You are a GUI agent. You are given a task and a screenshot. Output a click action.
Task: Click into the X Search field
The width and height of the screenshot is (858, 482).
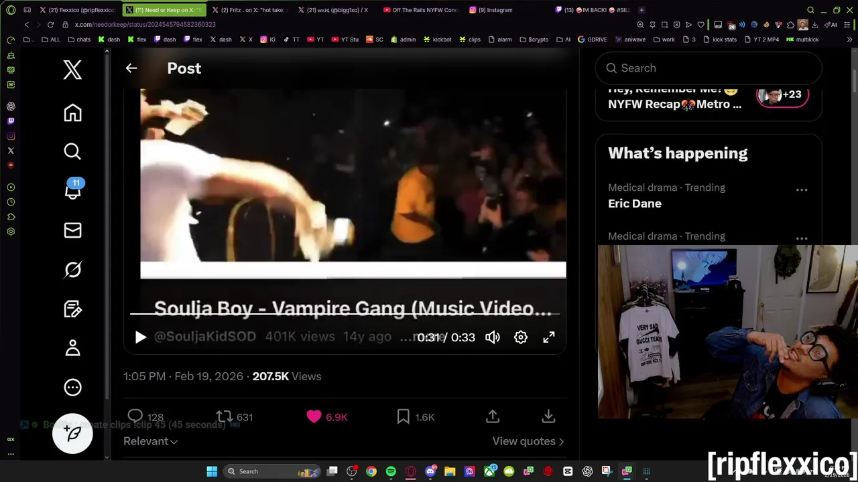click(709, 68)
